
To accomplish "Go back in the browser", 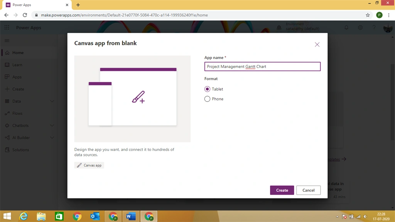I will tap(6, 15).
